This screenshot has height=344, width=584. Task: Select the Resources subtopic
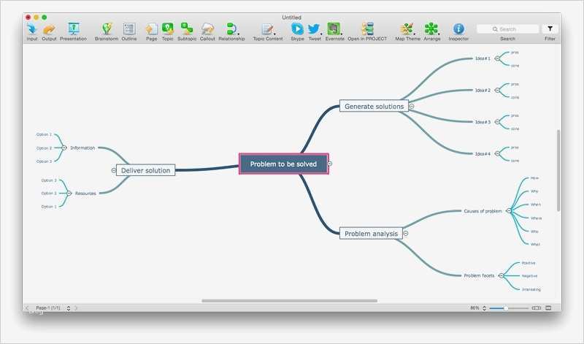(85, 193)
